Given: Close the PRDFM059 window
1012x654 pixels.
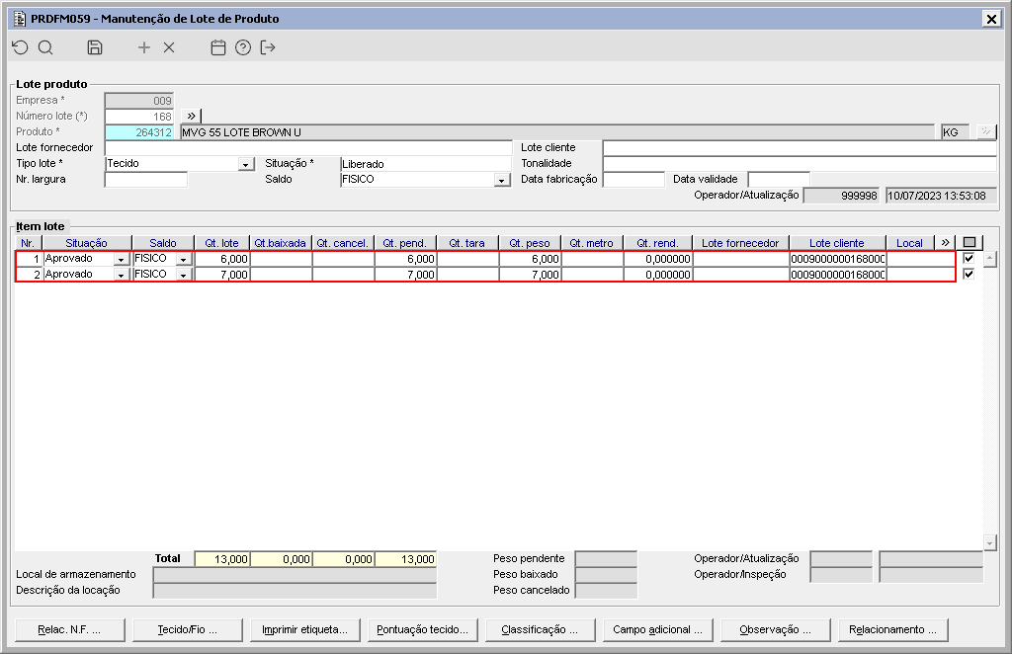Looking at the screenshot, I should pos(991,19).
